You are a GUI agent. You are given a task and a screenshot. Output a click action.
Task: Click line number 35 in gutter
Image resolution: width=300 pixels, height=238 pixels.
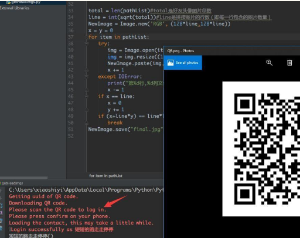(x=71, y=24)
